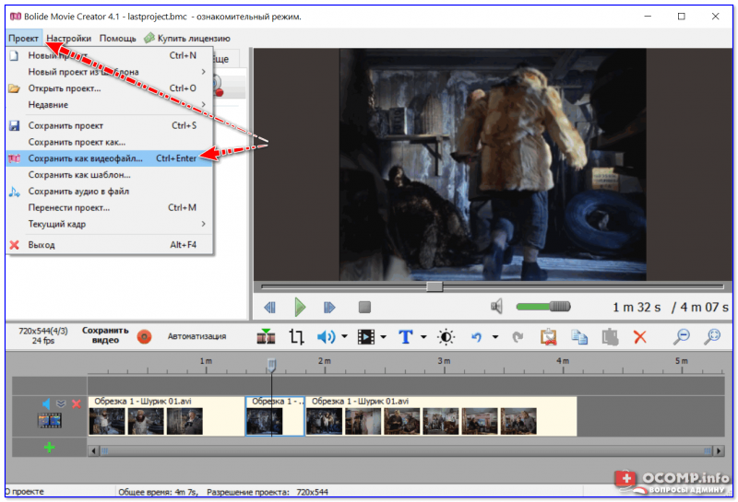Choose Открыть проект... from the menu
738x502 pixels.
pyautogui.click(x=110, y=88)
